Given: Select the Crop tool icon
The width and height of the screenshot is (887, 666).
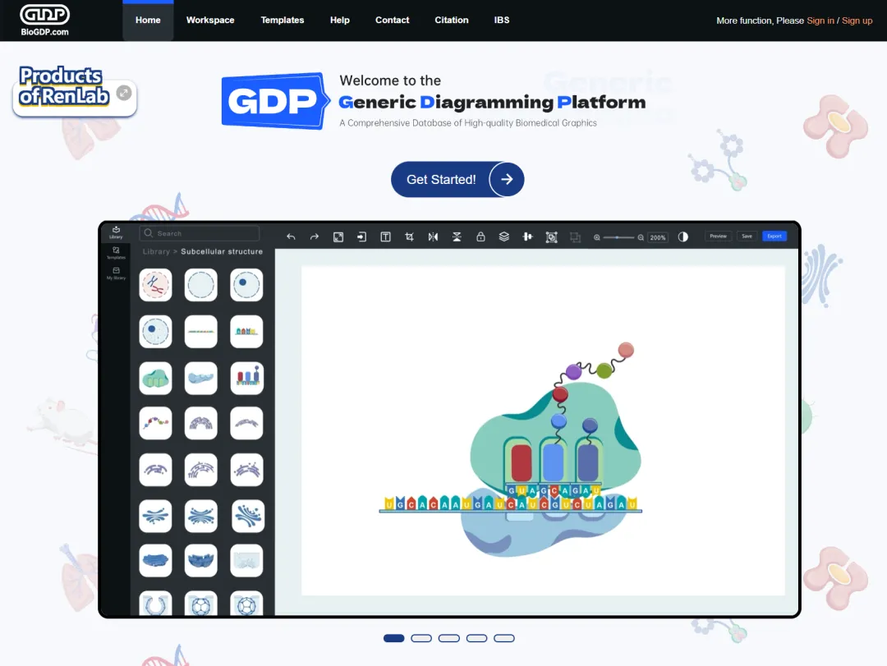Looking at the screenshot, I should tap(410, 237).
